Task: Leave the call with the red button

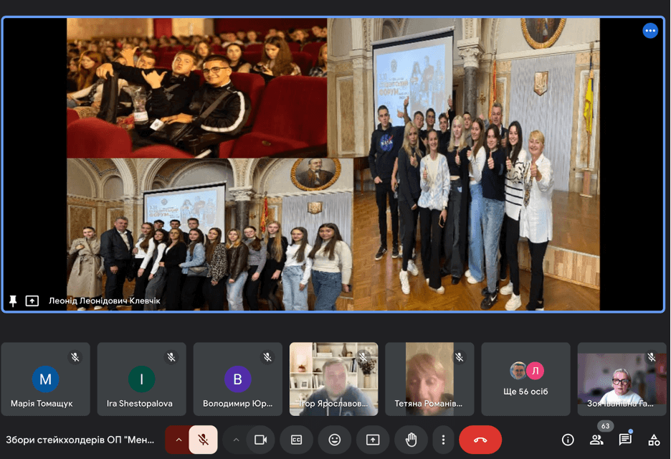Action: 480,440
